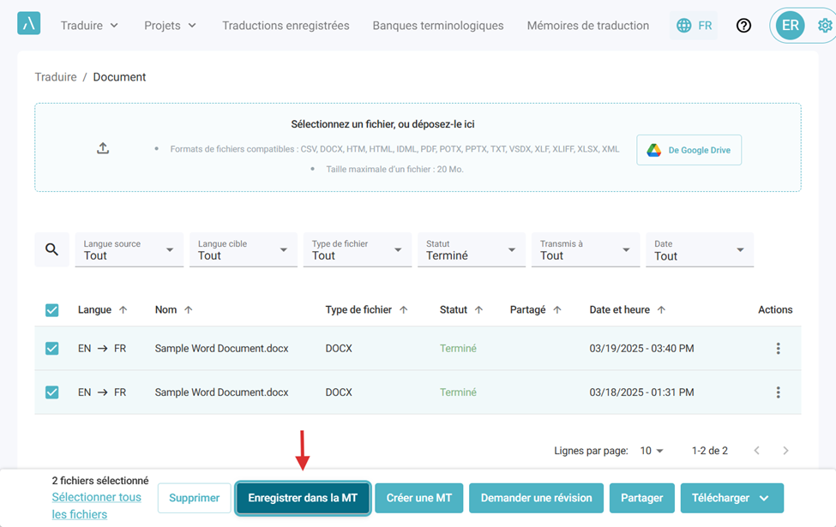Viewport: 836px width, 527px height.
Task: Click Terminé status in 01:31 PM row
Action: 458,392
